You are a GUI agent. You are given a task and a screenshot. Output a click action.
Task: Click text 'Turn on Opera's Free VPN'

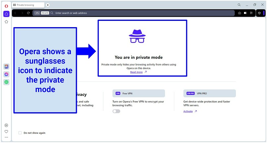click(x=128, y=102)
